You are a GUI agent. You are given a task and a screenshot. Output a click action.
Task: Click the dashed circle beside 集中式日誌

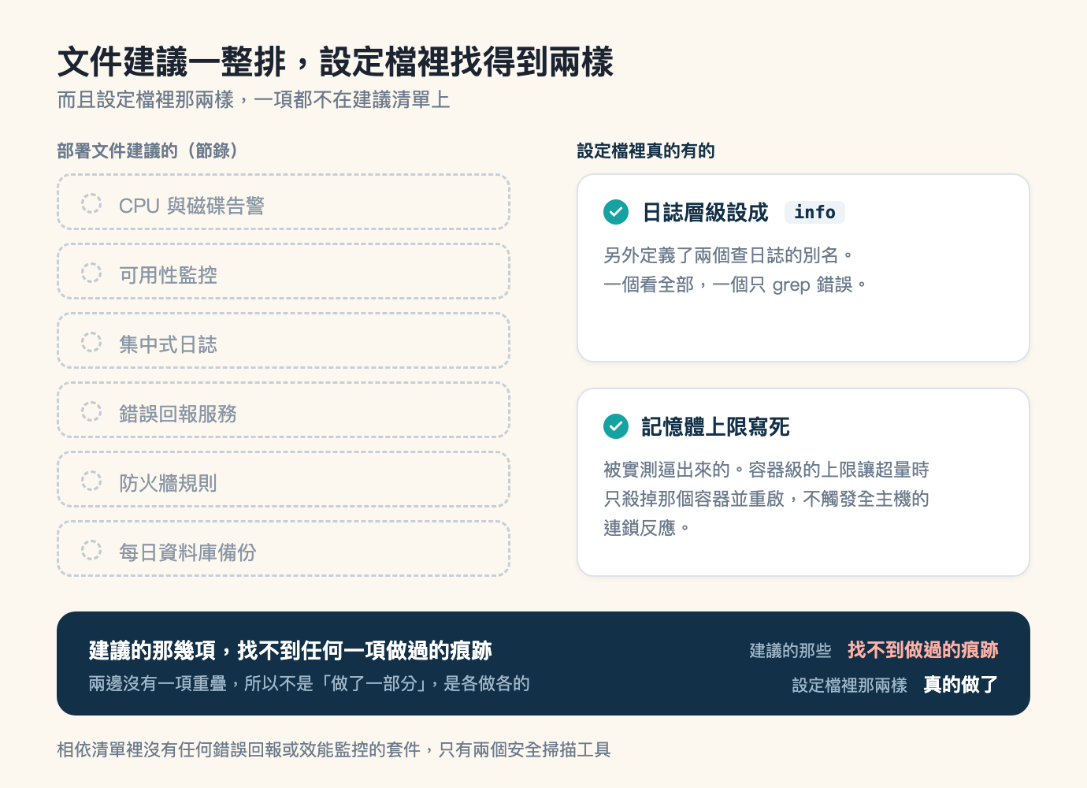coord(91,342)
